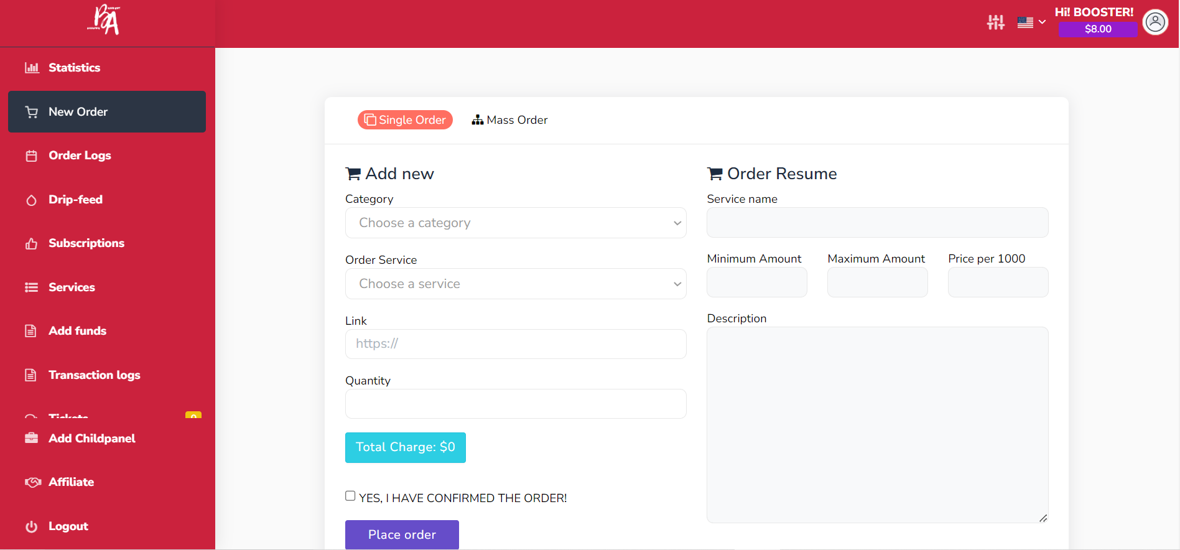Click the $8.00 balance badge
Viewport: 1180px width, 550px height.
coord(1097,29)
